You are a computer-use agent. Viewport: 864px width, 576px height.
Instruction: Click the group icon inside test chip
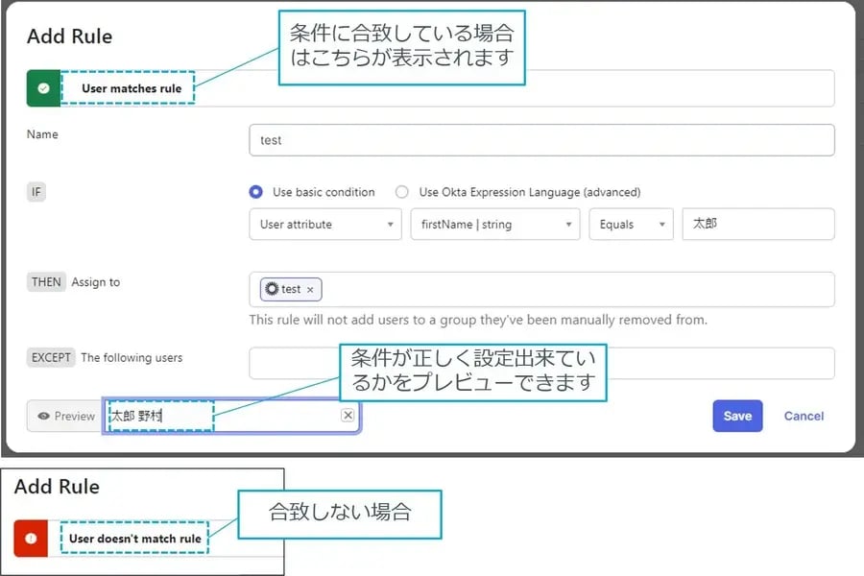[272, 289]
